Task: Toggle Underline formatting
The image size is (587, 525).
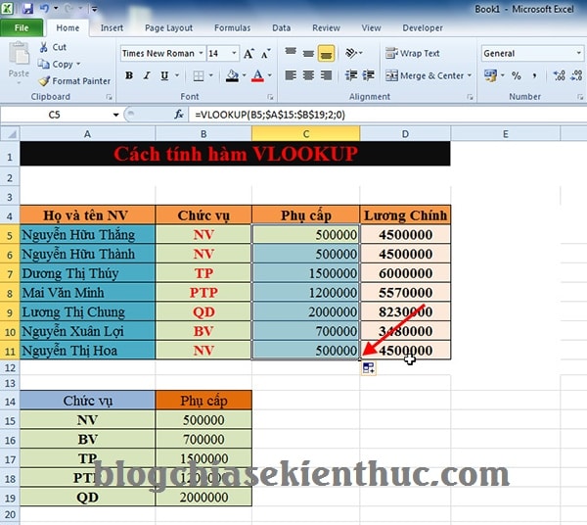Action: (x=164, y=76)
